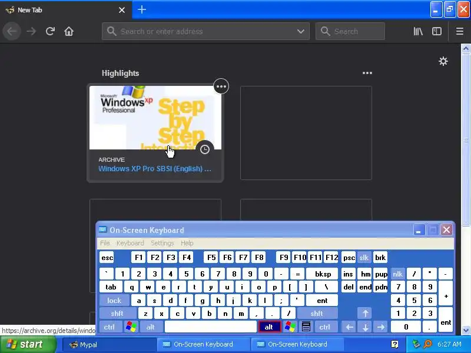Open new tab page settings gear
Viewport: 471px width, 353px height.
pyautogui.click(x=443, y=61)
